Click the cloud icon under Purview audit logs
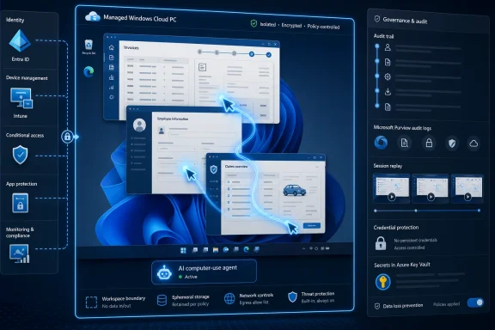Viewport: 495px width, 330px height. [x=474, y=144]
